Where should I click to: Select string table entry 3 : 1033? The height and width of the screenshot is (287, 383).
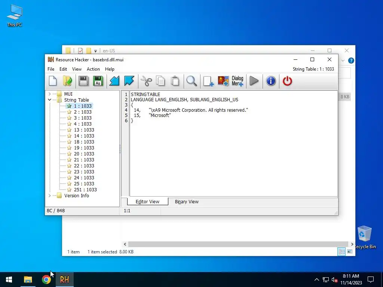(83, 118)
